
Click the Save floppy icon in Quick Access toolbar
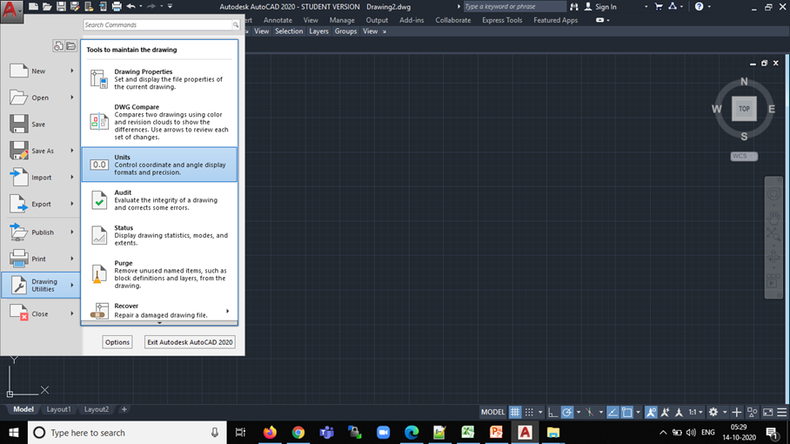coord(61,7)
